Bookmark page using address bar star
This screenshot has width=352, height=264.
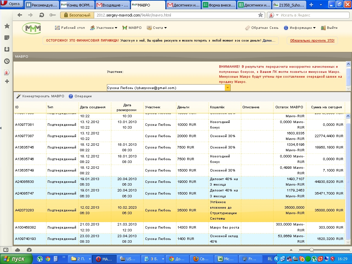pyautogui.click(x=261, y=15)
